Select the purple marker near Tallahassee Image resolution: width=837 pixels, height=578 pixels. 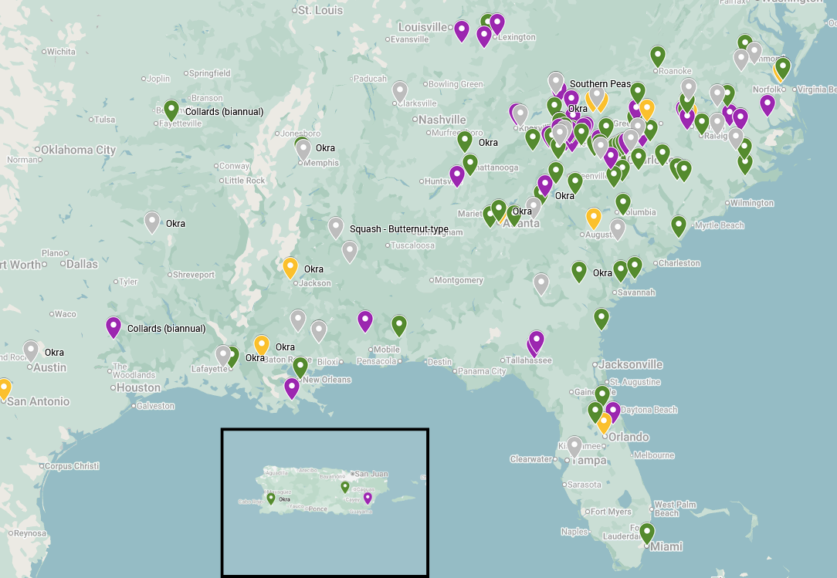pos(535,340)
